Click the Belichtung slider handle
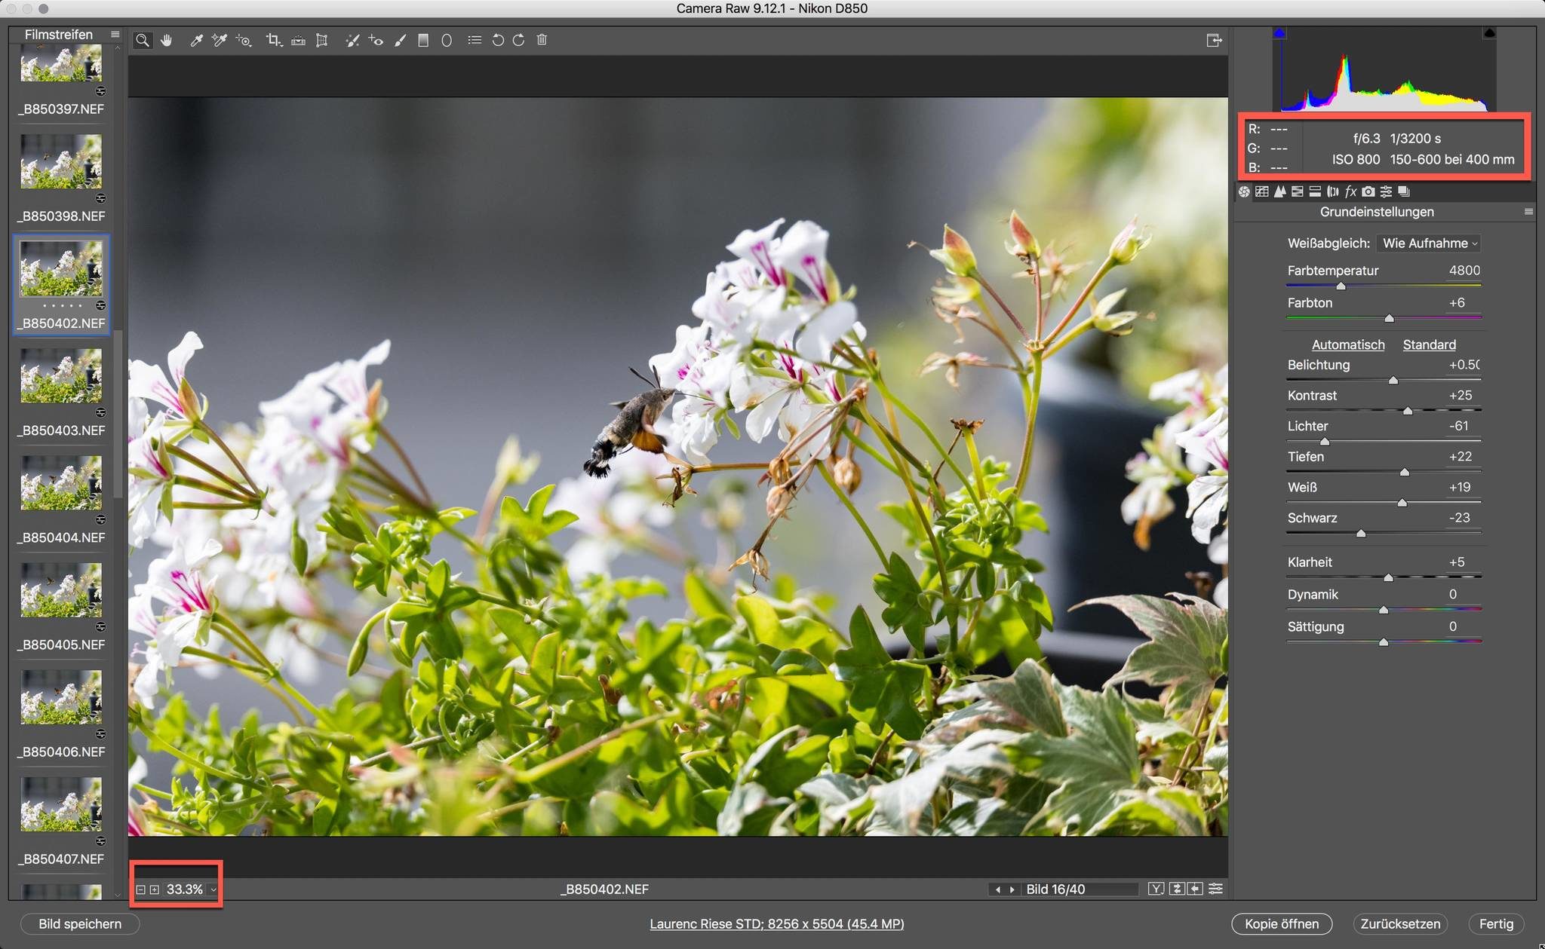 (1393, 381)
